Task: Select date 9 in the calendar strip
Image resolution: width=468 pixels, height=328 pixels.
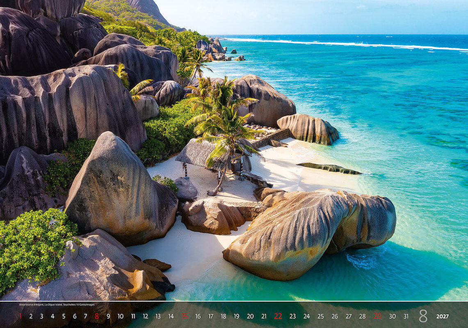Action: (108, 317)
